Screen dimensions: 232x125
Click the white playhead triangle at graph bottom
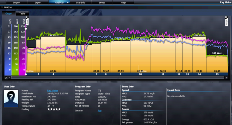click(26, 74)
